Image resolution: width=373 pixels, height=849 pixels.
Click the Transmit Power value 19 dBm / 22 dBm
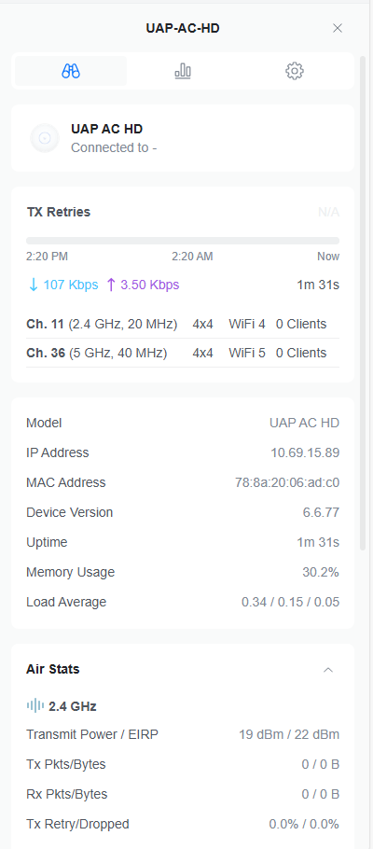(289, 735)
